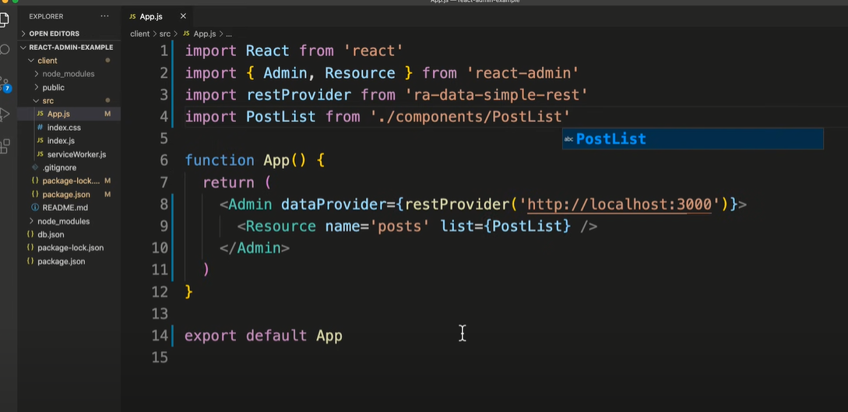Click 'ra-data-simple-rest' import string
This screenshot has height=412, width=848.
click(x=497, y=94)
